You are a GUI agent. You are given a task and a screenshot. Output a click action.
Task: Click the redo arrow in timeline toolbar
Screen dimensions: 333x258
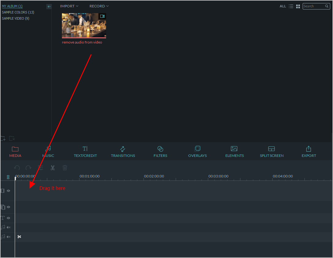coord(29,168)
